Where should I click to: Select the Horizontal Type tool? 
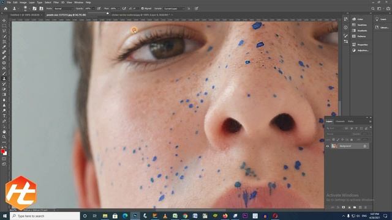click(x=4, y=116)
